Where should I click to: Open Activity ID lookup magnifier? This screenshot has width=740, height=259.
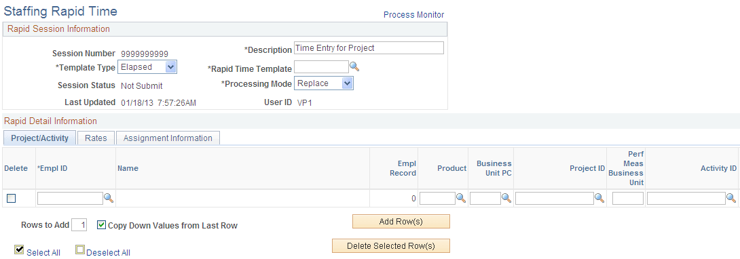[731, 198]
